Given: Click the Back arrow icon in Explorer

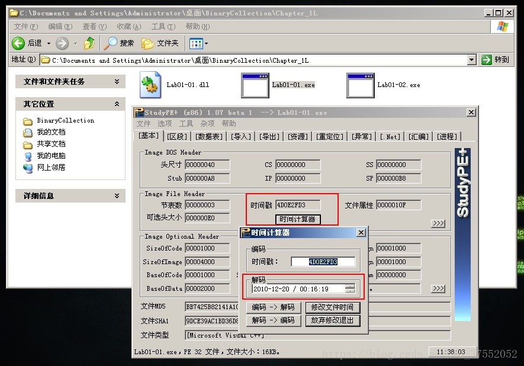Looking at the screenshot, I should coord(18,43).
